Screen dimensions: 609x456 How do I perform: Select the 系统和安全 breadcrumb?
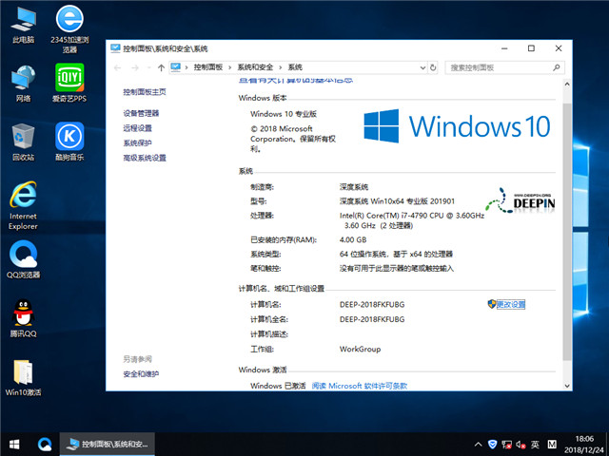coord(255,67)
